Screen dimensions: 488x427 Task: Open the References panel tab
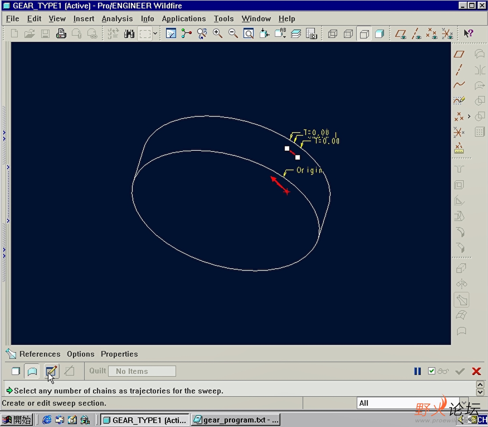click(x=40, y=354)
